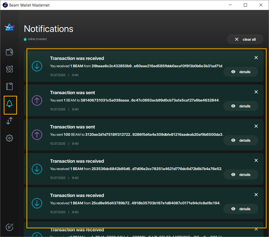This screenshot has width=269, height=237.
Task: Click the feedback icon at sidebar bottom
Action: [9, 227]
